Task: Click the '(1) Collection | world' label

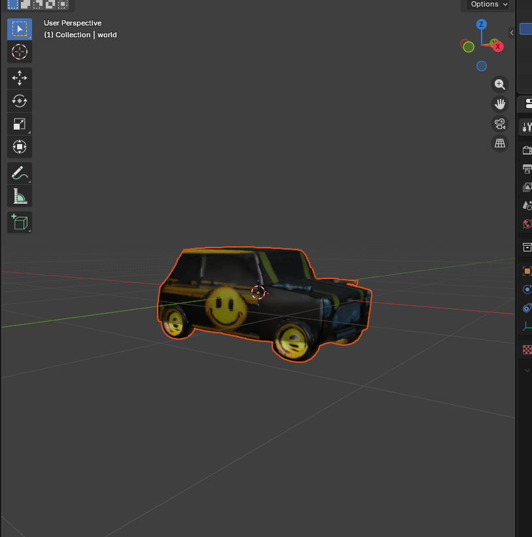Action: (80, 35)
